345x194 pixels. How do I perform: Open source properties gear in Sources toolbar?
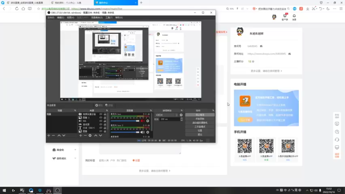tap(90, 135)
